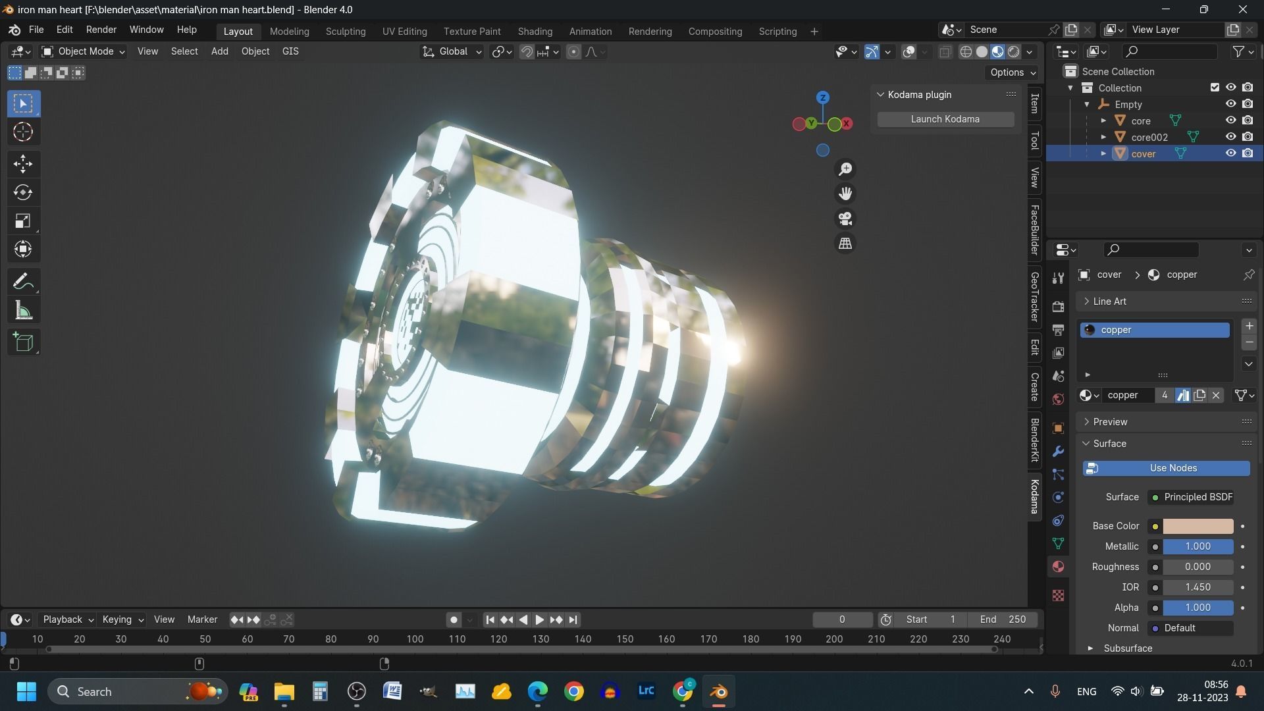Activate the Scale tool
This screenshot has width=1264, height=711.
pos(23,221)
